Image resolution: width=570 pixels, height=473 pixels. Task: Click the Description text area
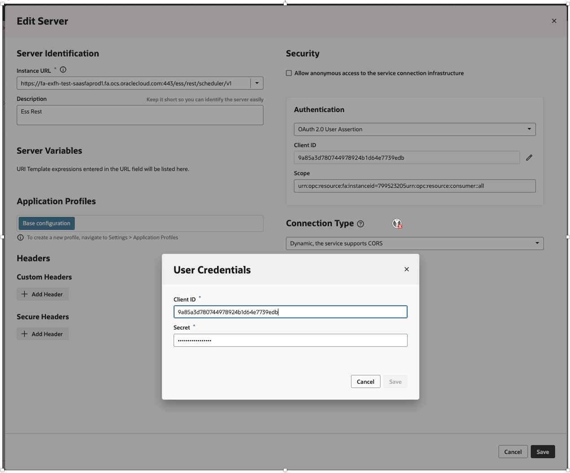[x=140, y=115]
